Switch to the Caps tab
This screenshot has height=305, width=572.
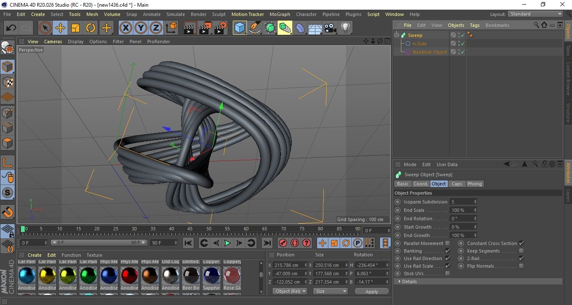coord(457,184)
